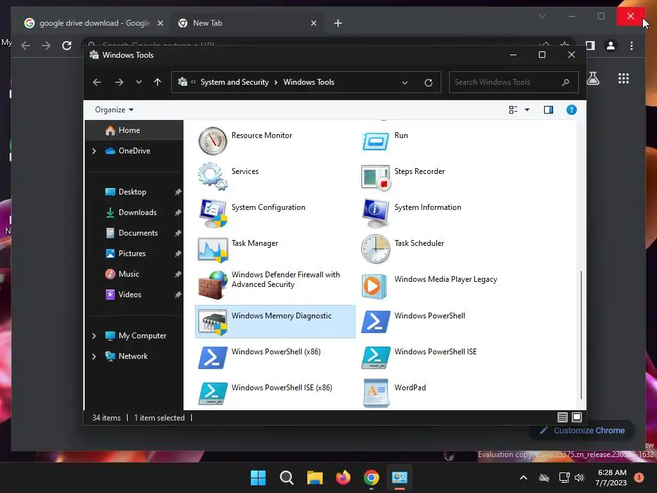Click Customize Chrome button
657x493 pixels.
(x=583, y=431)
